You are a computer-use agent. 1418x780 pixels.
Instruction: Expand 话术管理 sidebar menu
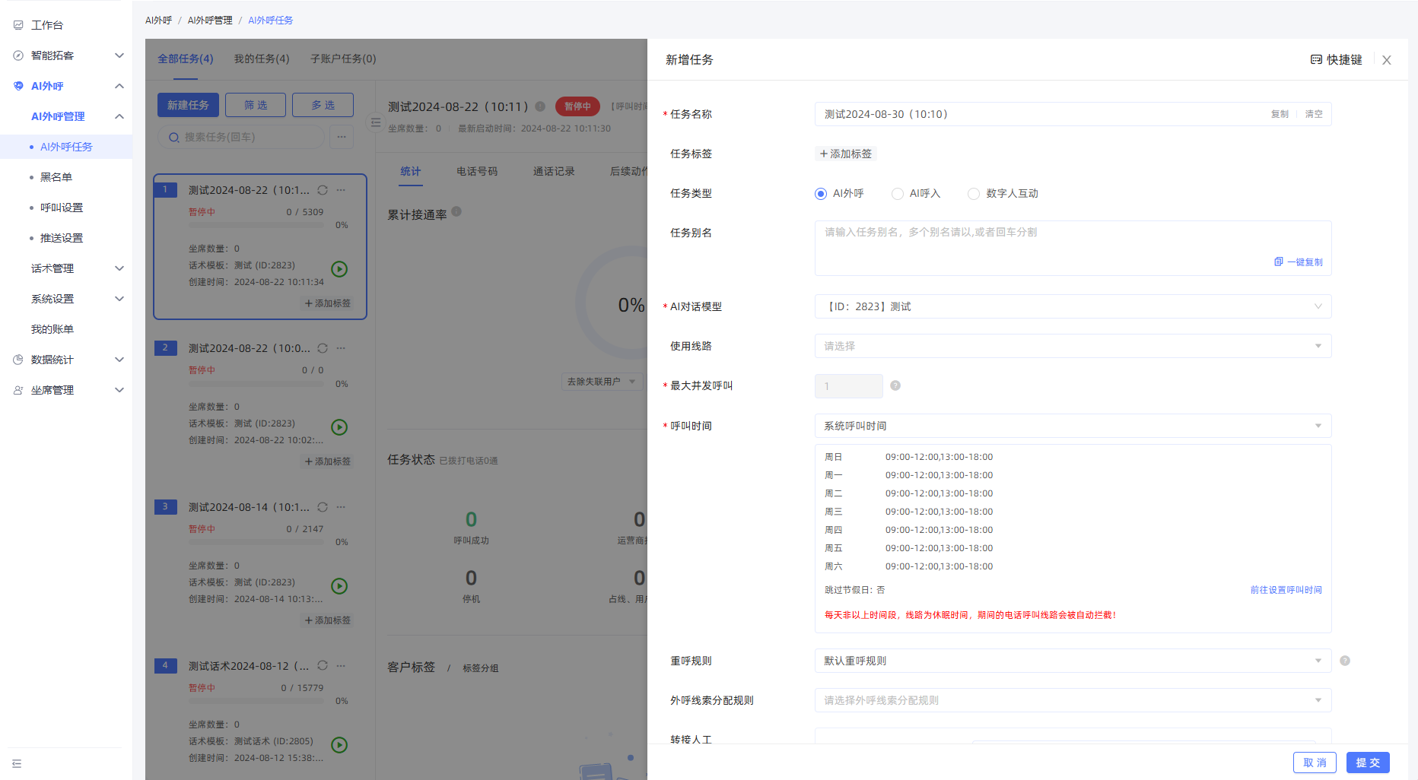point(119,268)
